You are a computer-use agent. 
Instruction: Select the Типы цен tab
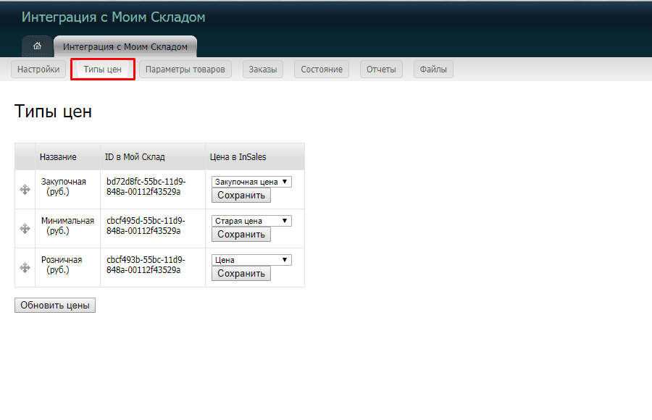pyautogui.click(x=102, y=69)
